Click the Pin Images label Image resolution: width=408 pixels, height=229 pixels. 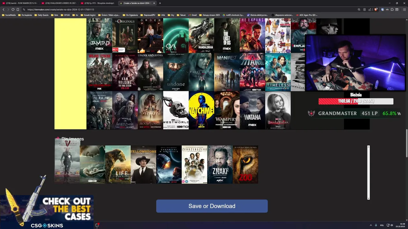click(x=73, y=139)
